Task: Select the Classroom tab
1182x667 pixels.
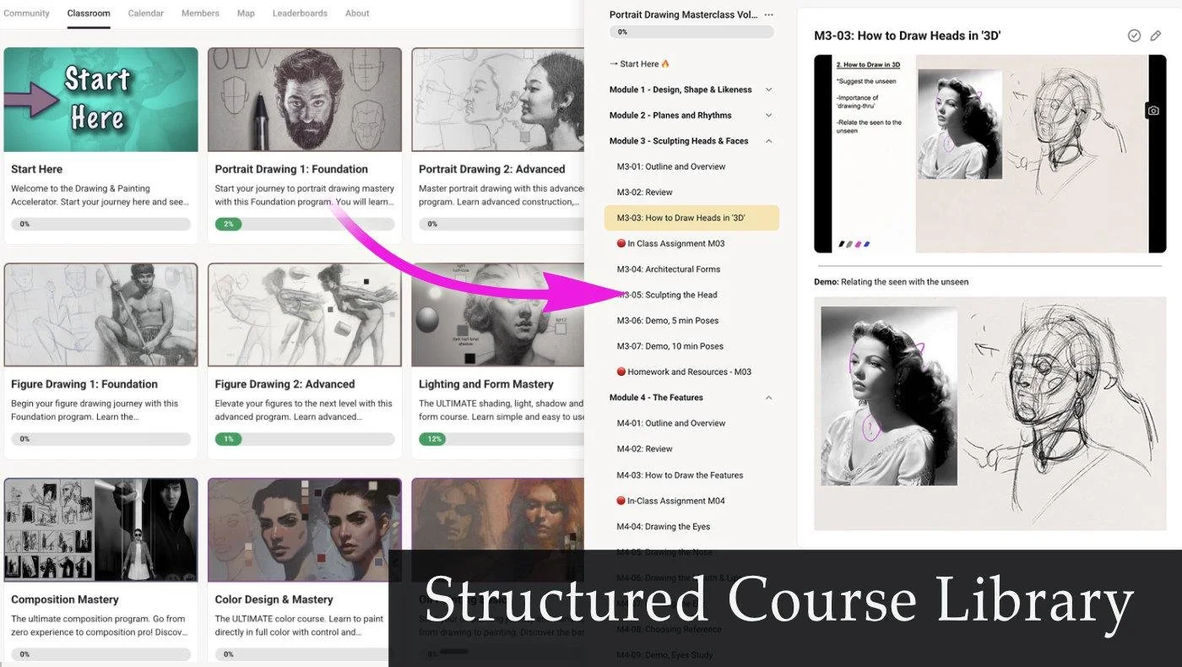Action: pos(89,14)
